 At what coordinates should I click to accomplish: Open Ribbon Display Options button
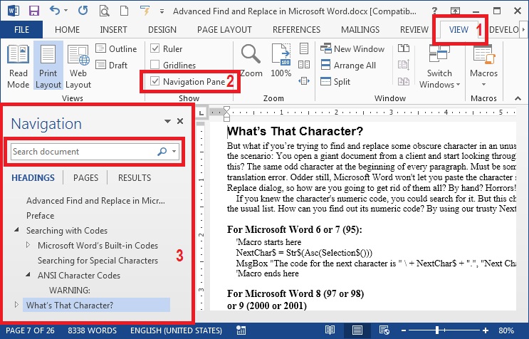pos(455,11)
